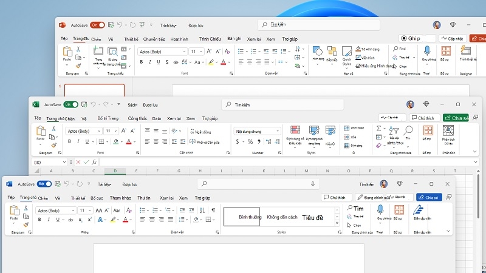Click AutoSum sigma in Excel
486x273 pixels.
pos(378,128)
